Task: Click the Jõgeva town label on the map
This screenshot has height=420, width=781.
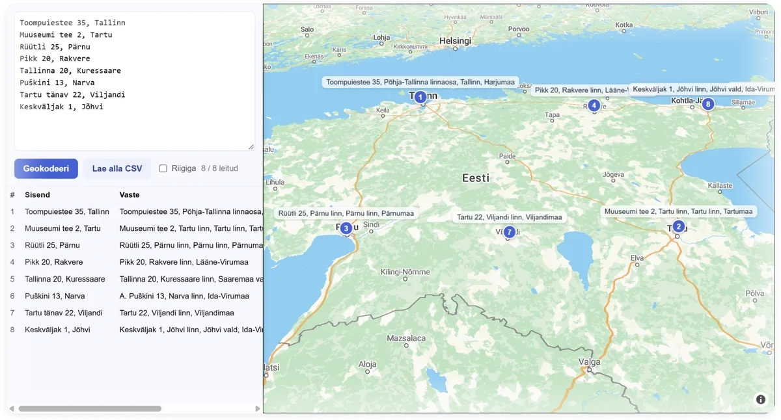Action: 613,174
